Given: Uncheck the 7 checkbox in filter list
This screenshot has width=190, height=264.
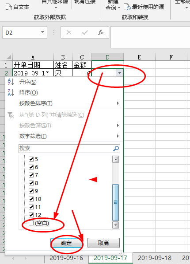Looking at the screenshot, I should coord(31,175).
